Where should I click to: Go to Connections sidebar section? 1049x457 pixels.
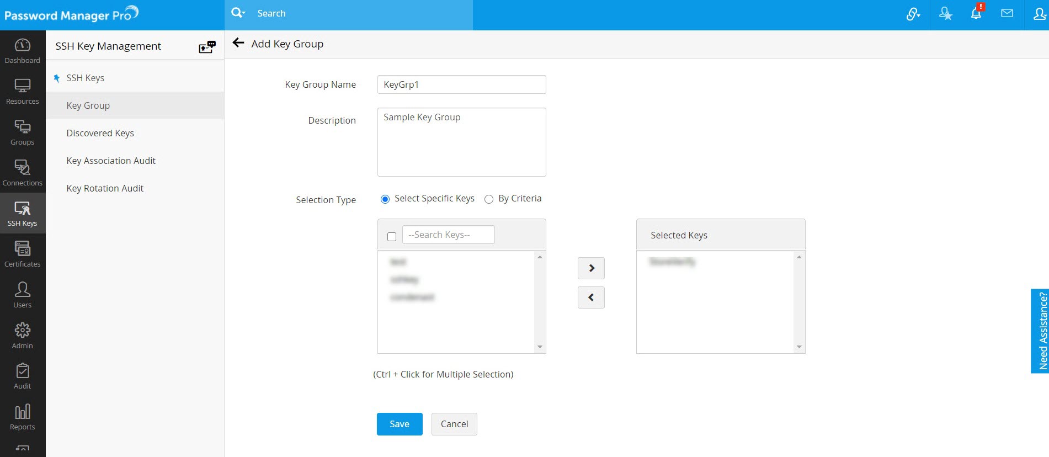pos(23,173)
